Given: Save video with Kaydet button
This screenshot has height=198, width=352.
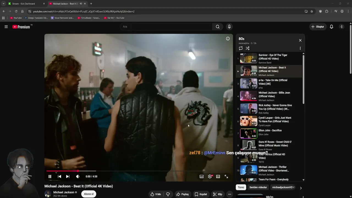Looking at the screenshot, I should coord(201,194).
